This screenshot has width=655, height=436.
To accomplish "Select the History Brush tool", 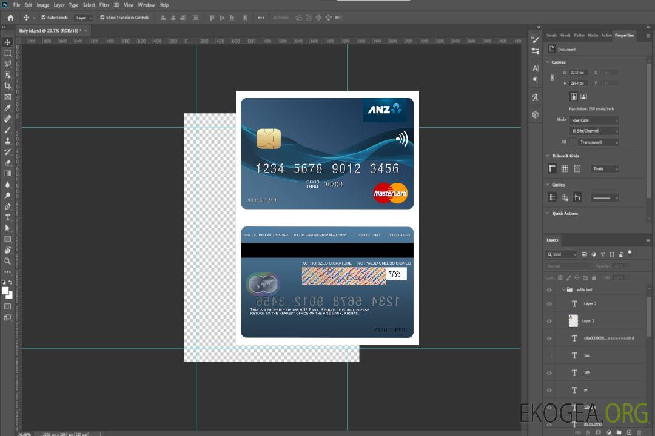I will coord(7,152).
